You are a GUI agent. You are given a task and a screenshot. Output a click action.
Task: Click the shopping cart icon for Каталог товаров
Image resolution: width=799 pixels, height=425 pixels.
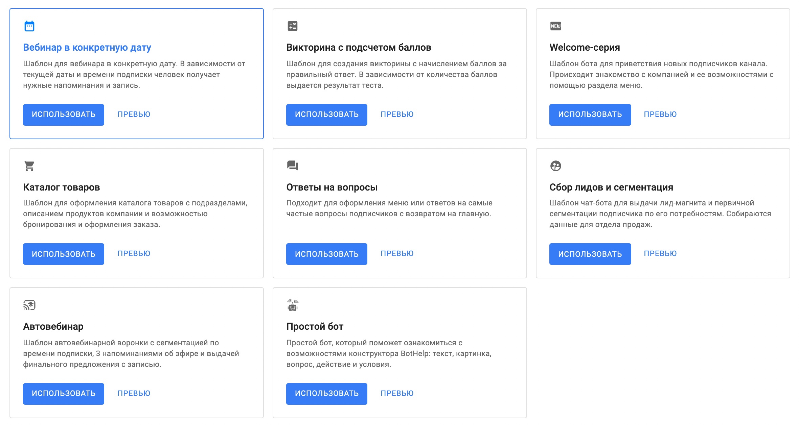[x=29, y=166]
